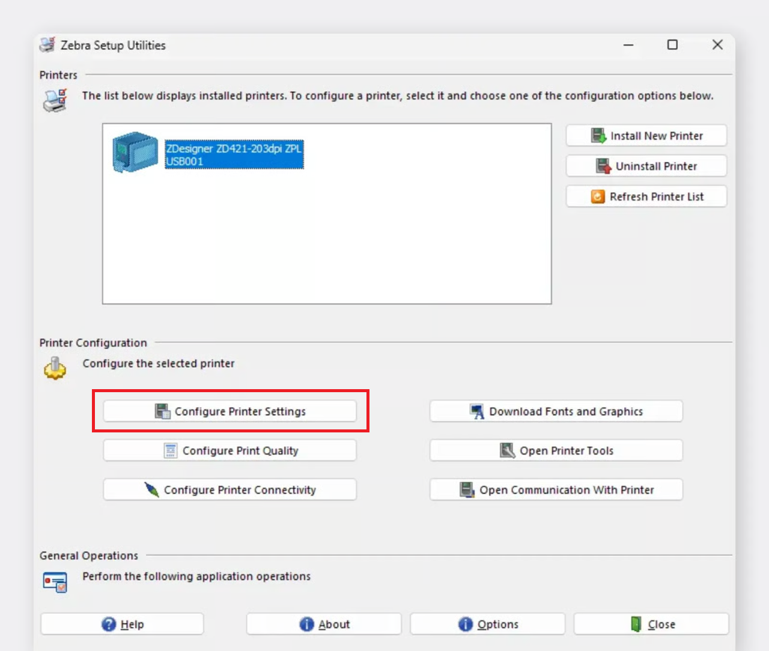Click the Download Fonts and Graphics icon
This screenshot has width=769, height=651.
[x=477, y=411]
